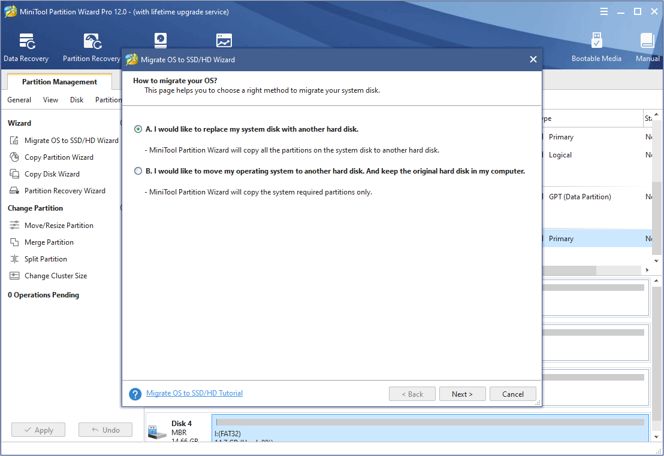The width and height of the screenshot is (664, 456).
Task: Click the Cancel button in wizard
Action: click(x=513, y=394)
